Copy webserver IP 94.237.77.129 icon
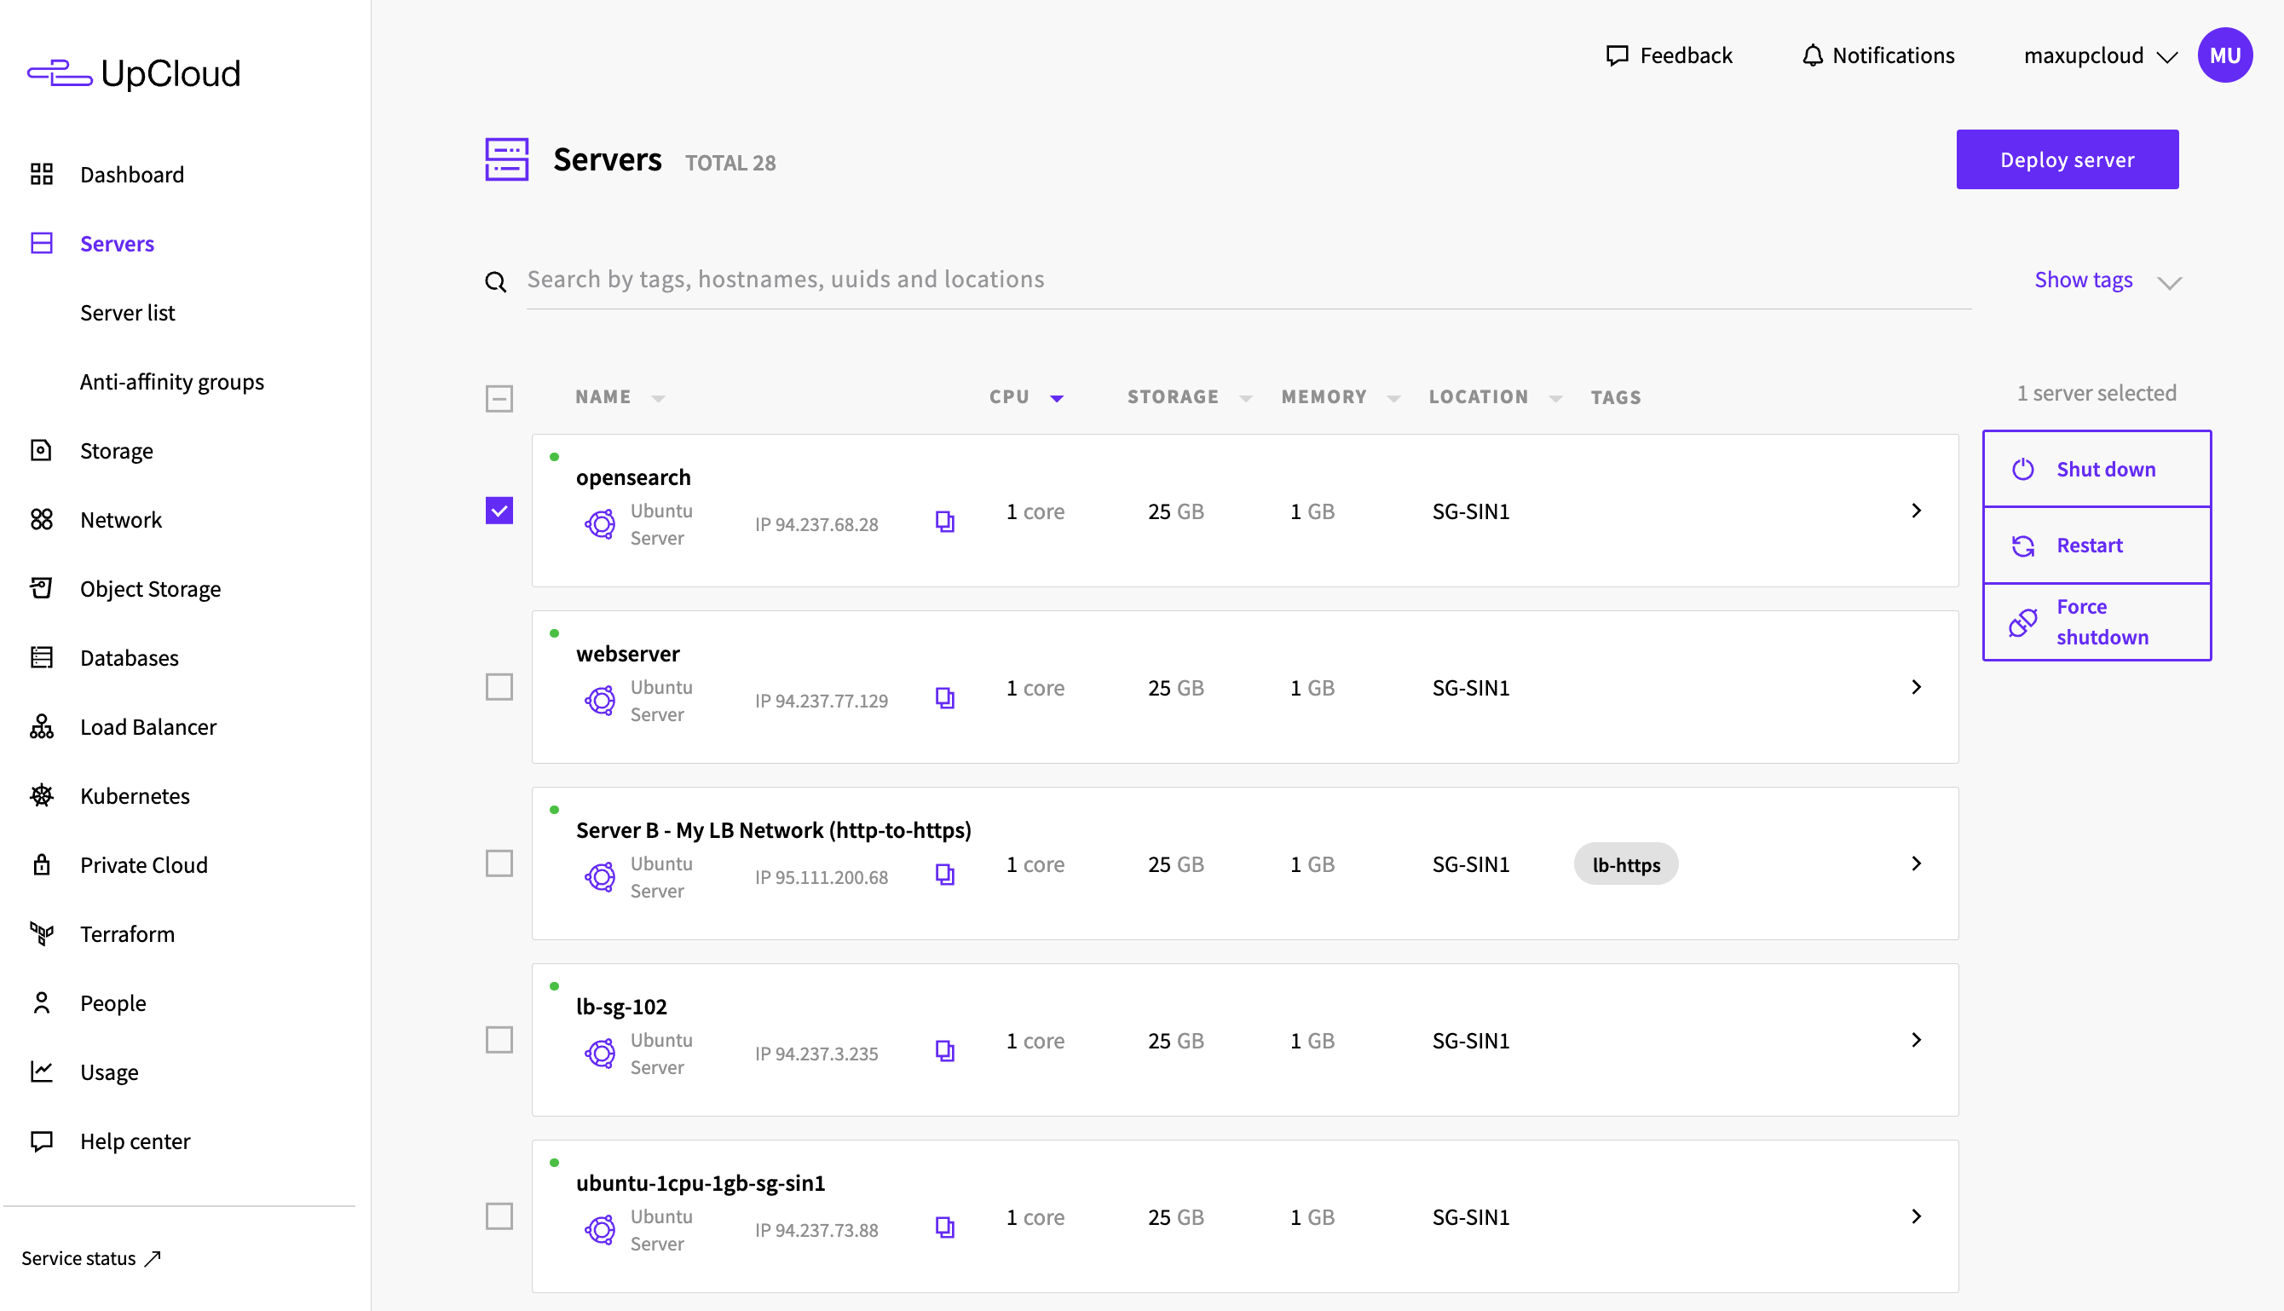 point(944,698)
